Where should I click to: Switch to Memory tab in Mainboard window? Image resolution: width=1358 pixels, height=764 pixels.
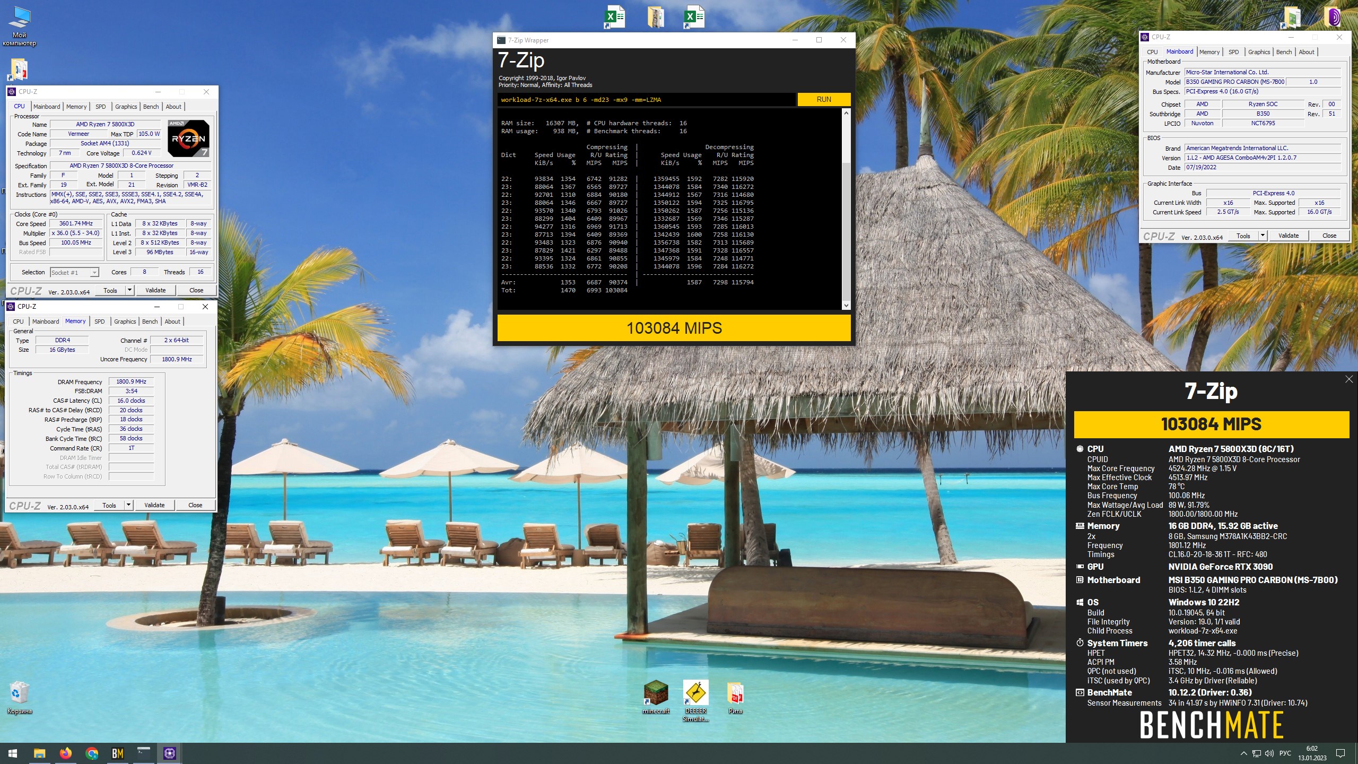(x=1209, y=52)
